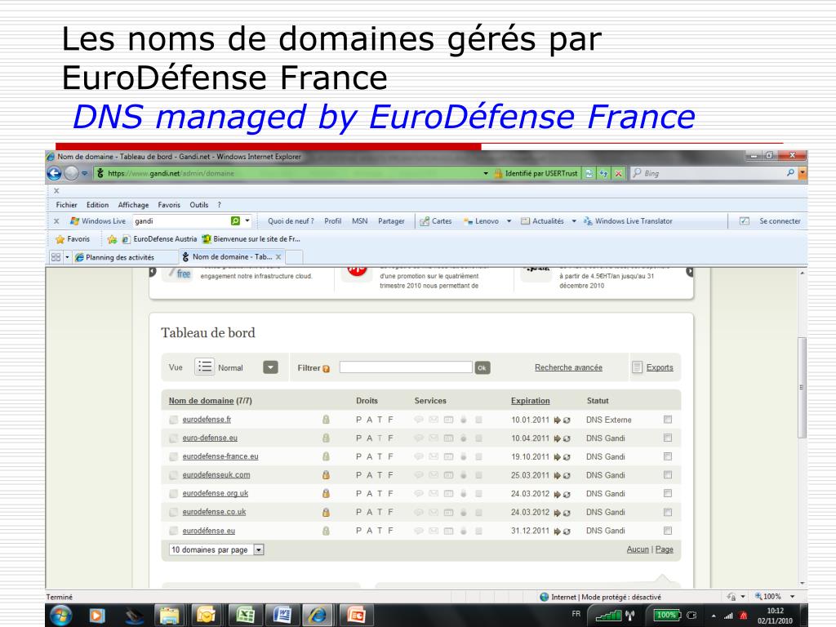Screen dimensions: 836x627
Task: Open the 10 domaines par page dropdown
Action: (x=259, y=549)
